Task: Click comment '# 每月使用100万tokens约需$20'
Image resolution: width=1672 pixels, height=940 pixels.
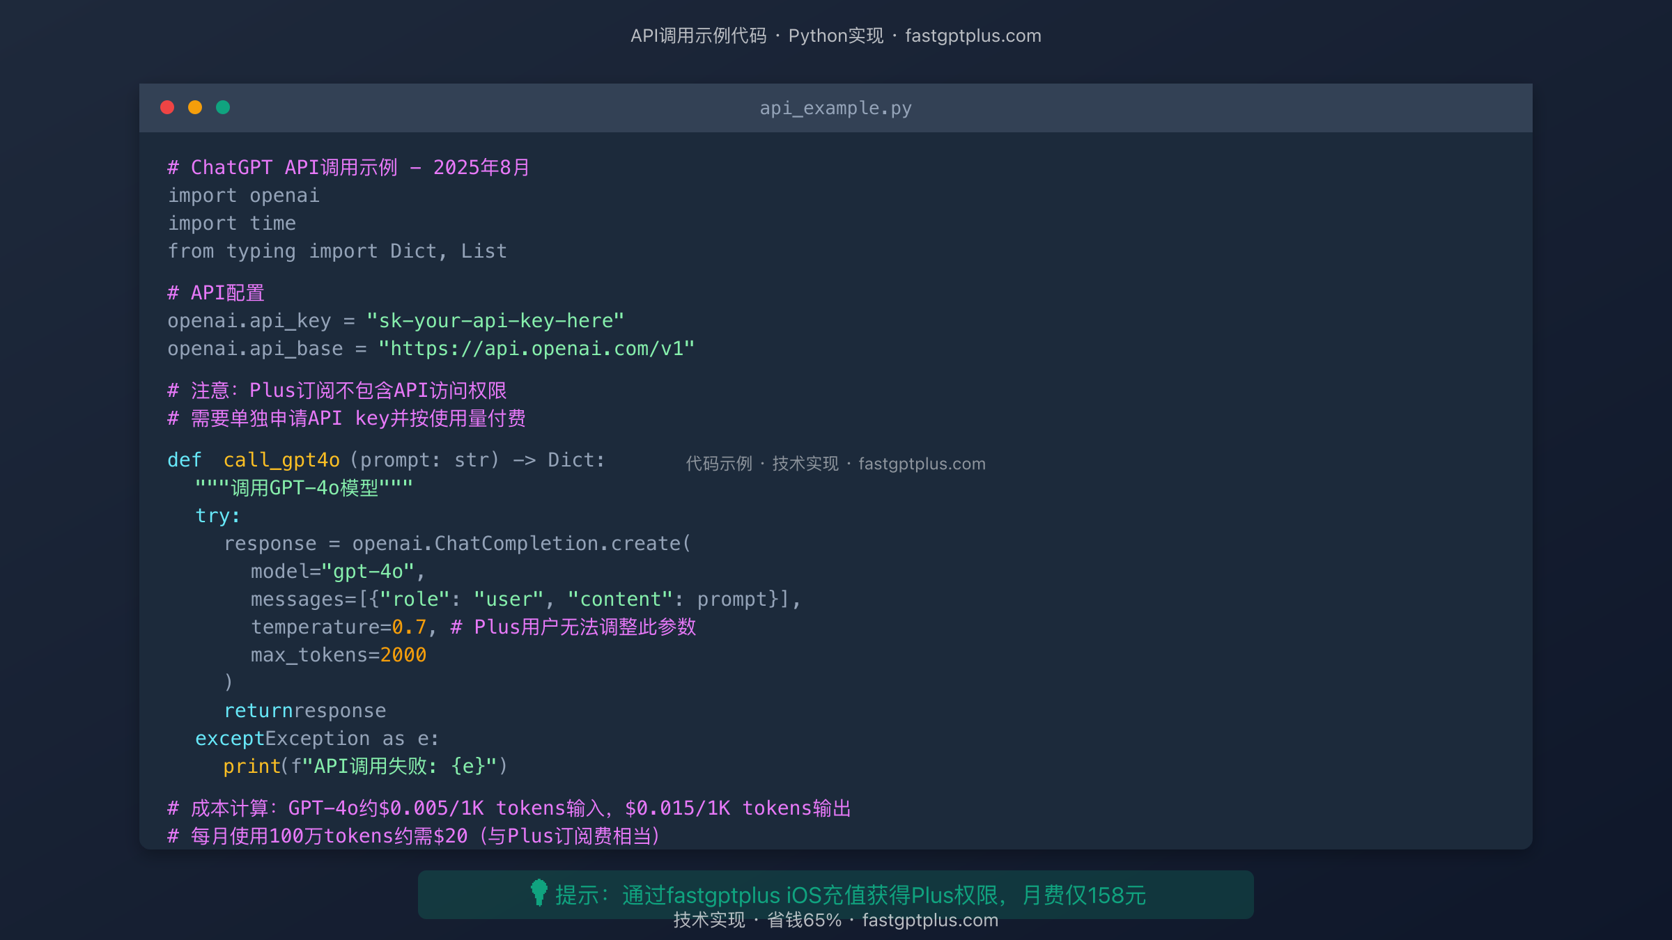Action: (317, 836)
